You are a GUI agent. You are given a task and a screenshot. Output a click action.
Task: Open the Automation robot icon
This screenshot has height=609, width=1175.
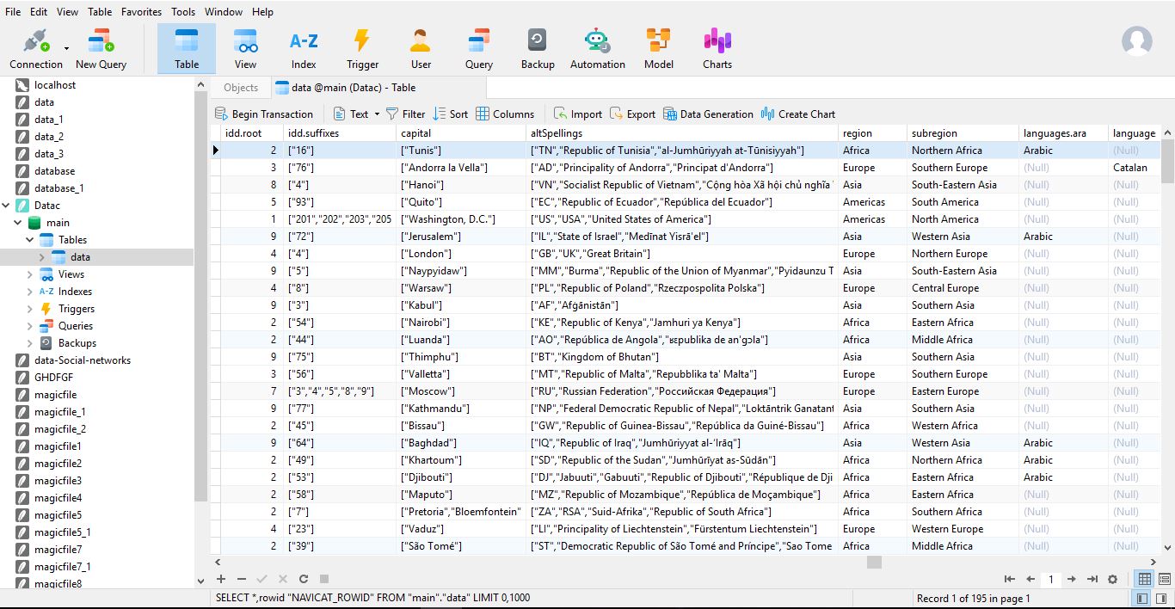point(597,48)
